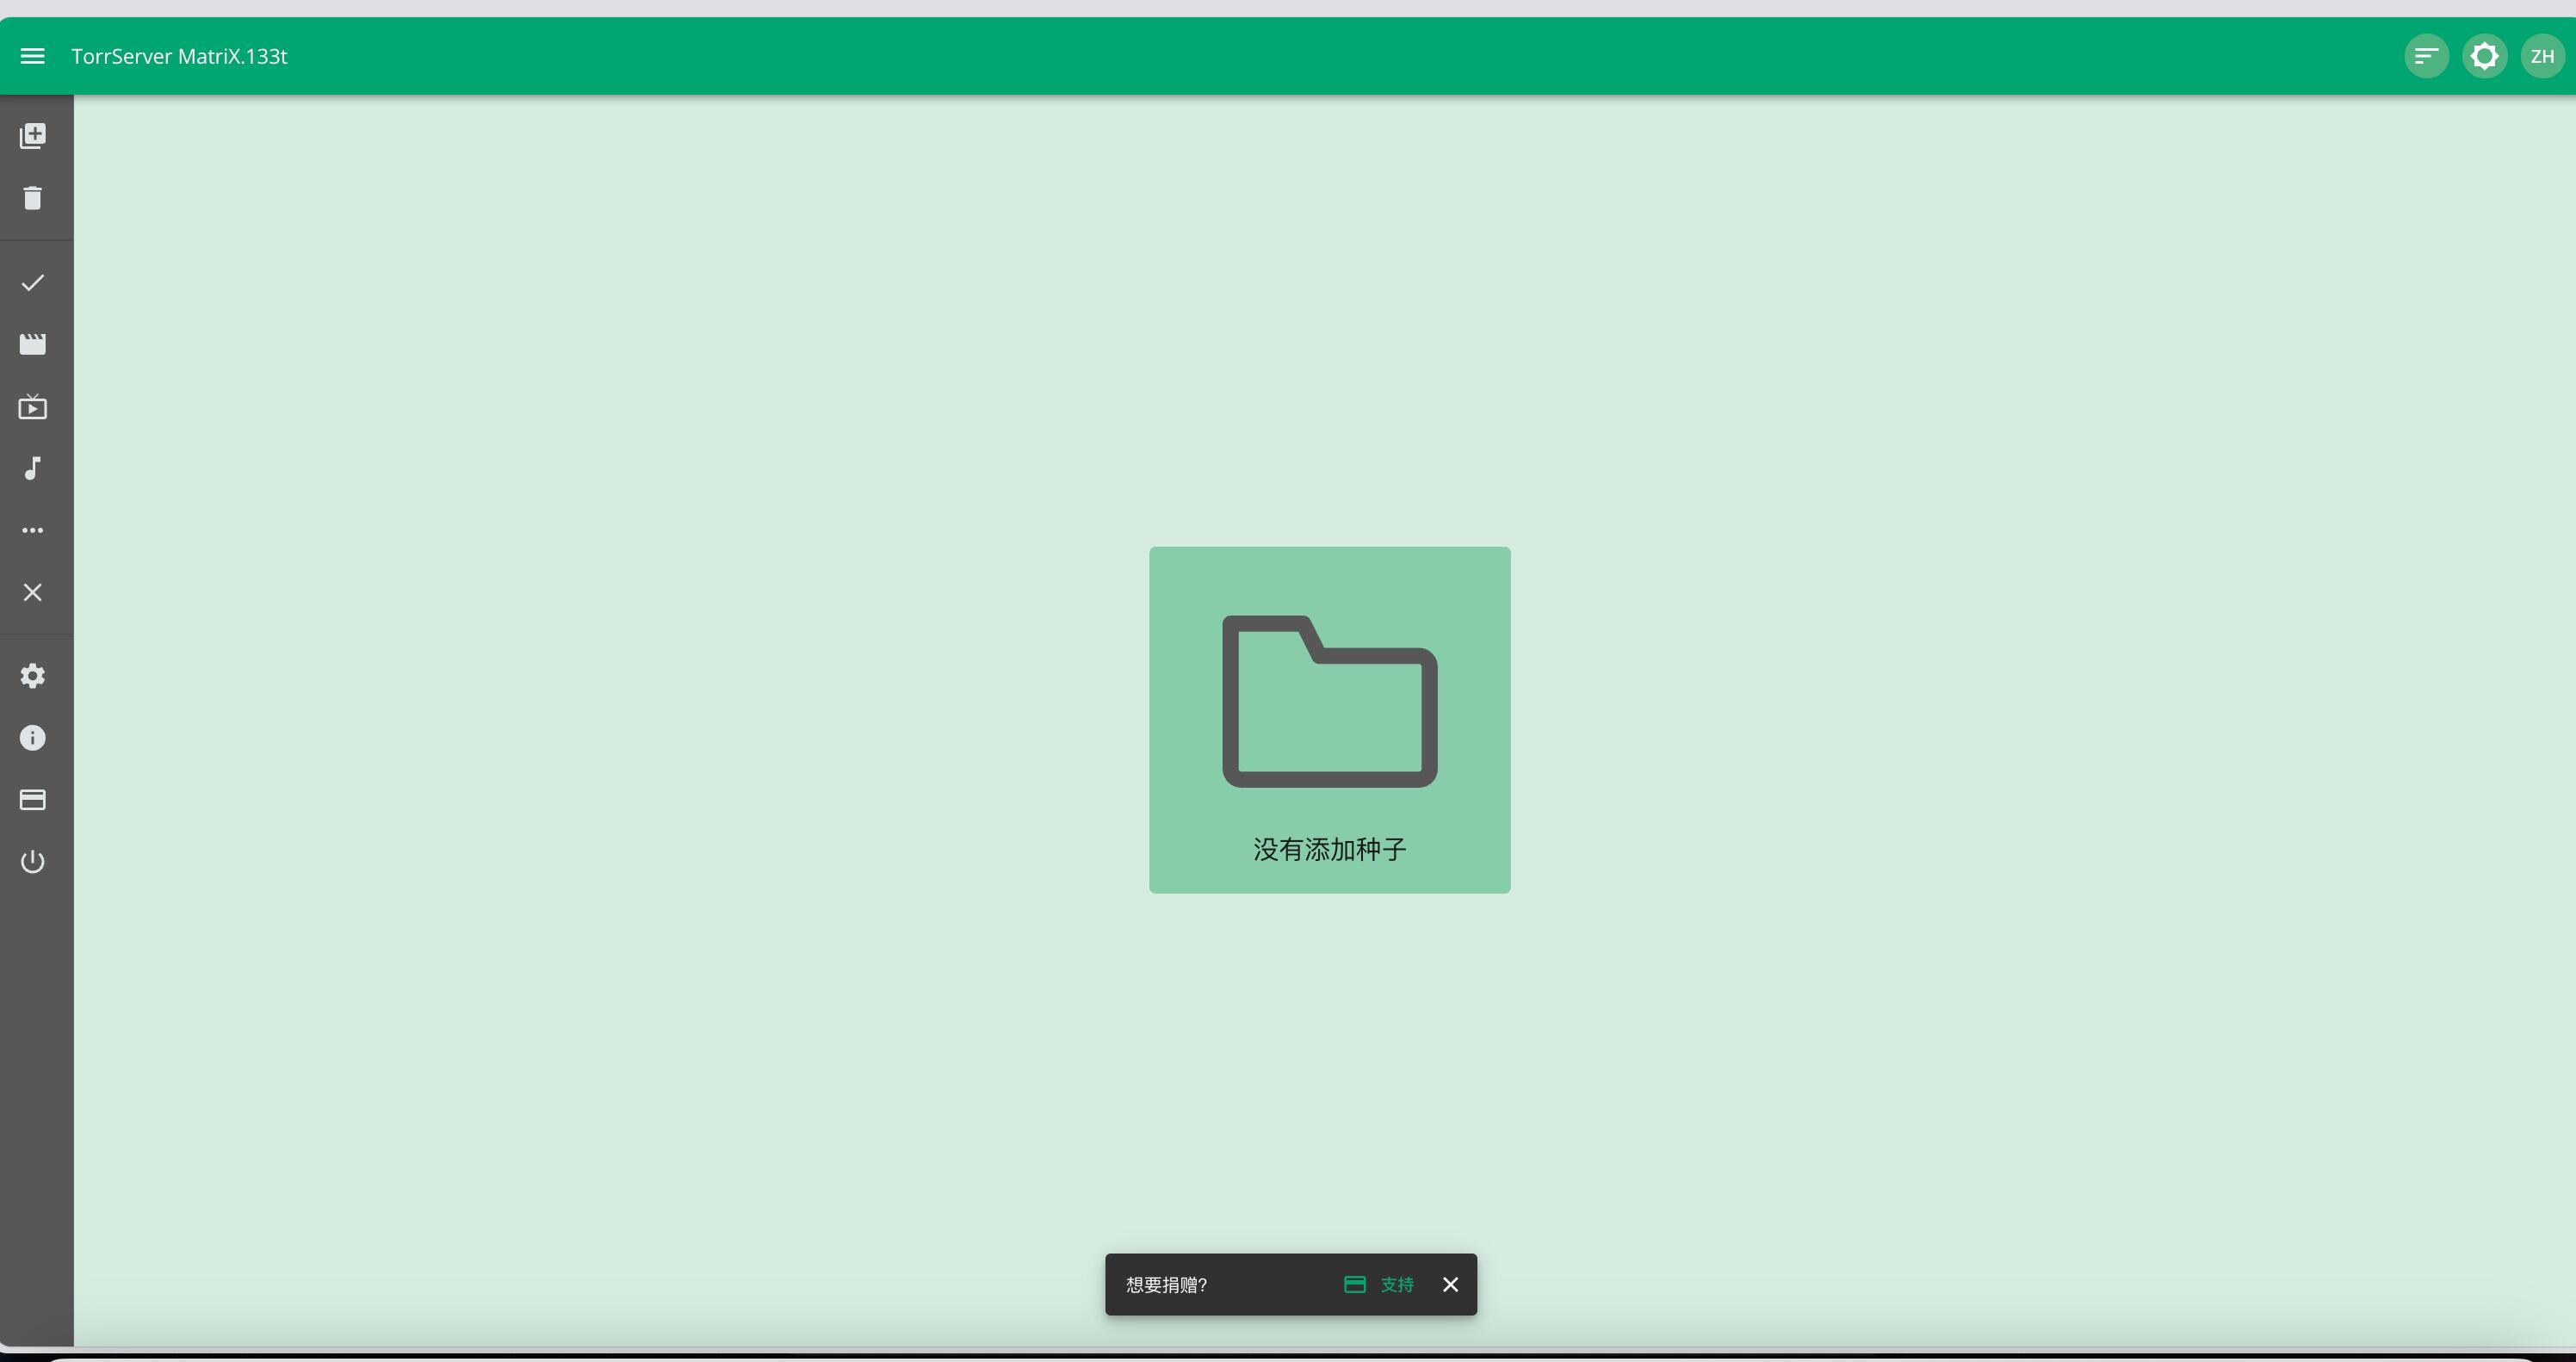Screen dimensions: 2576x1362
Task: Filter by music note category
Action: tap(32, 468)
